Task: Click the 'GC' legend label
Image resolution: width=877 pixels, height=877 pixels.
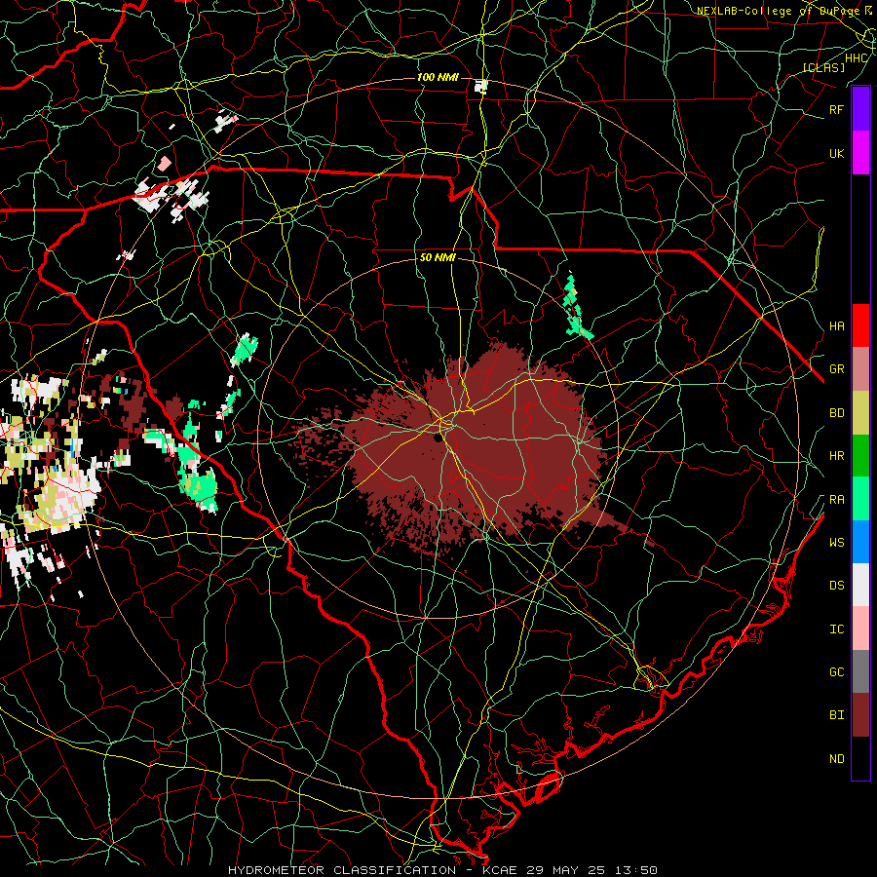Action: click(836, 672)
